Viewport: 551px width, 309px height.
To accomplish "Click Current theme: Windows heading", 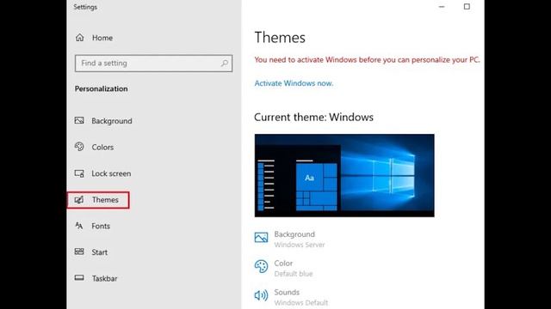I will [313, 117].
